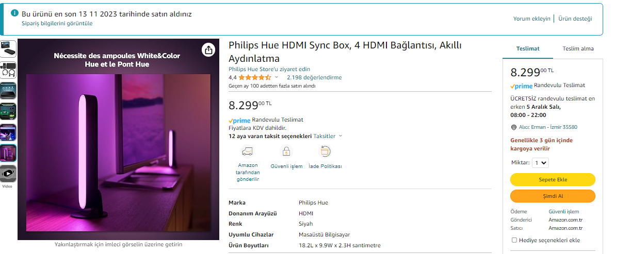Click the Şimdi Al button
The height and width of the screenshot is (254, 631).
point(553,196)
